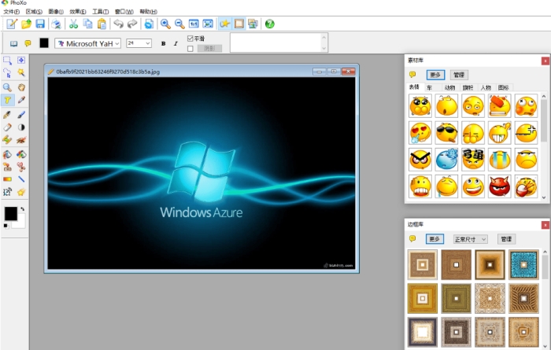The image size is (551, 350).
Task: Open the green Help question mark icon
Action: point(270,24)
